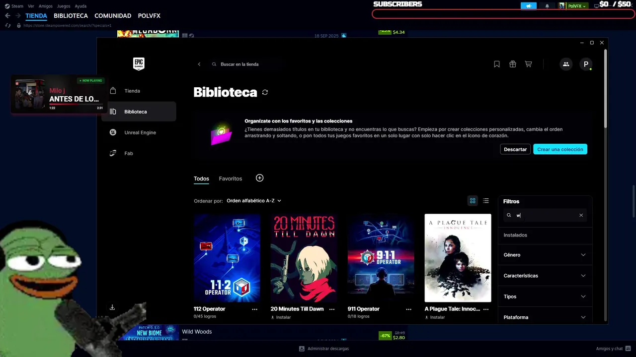Open Steam Administrar descargas

pos(324,349)
